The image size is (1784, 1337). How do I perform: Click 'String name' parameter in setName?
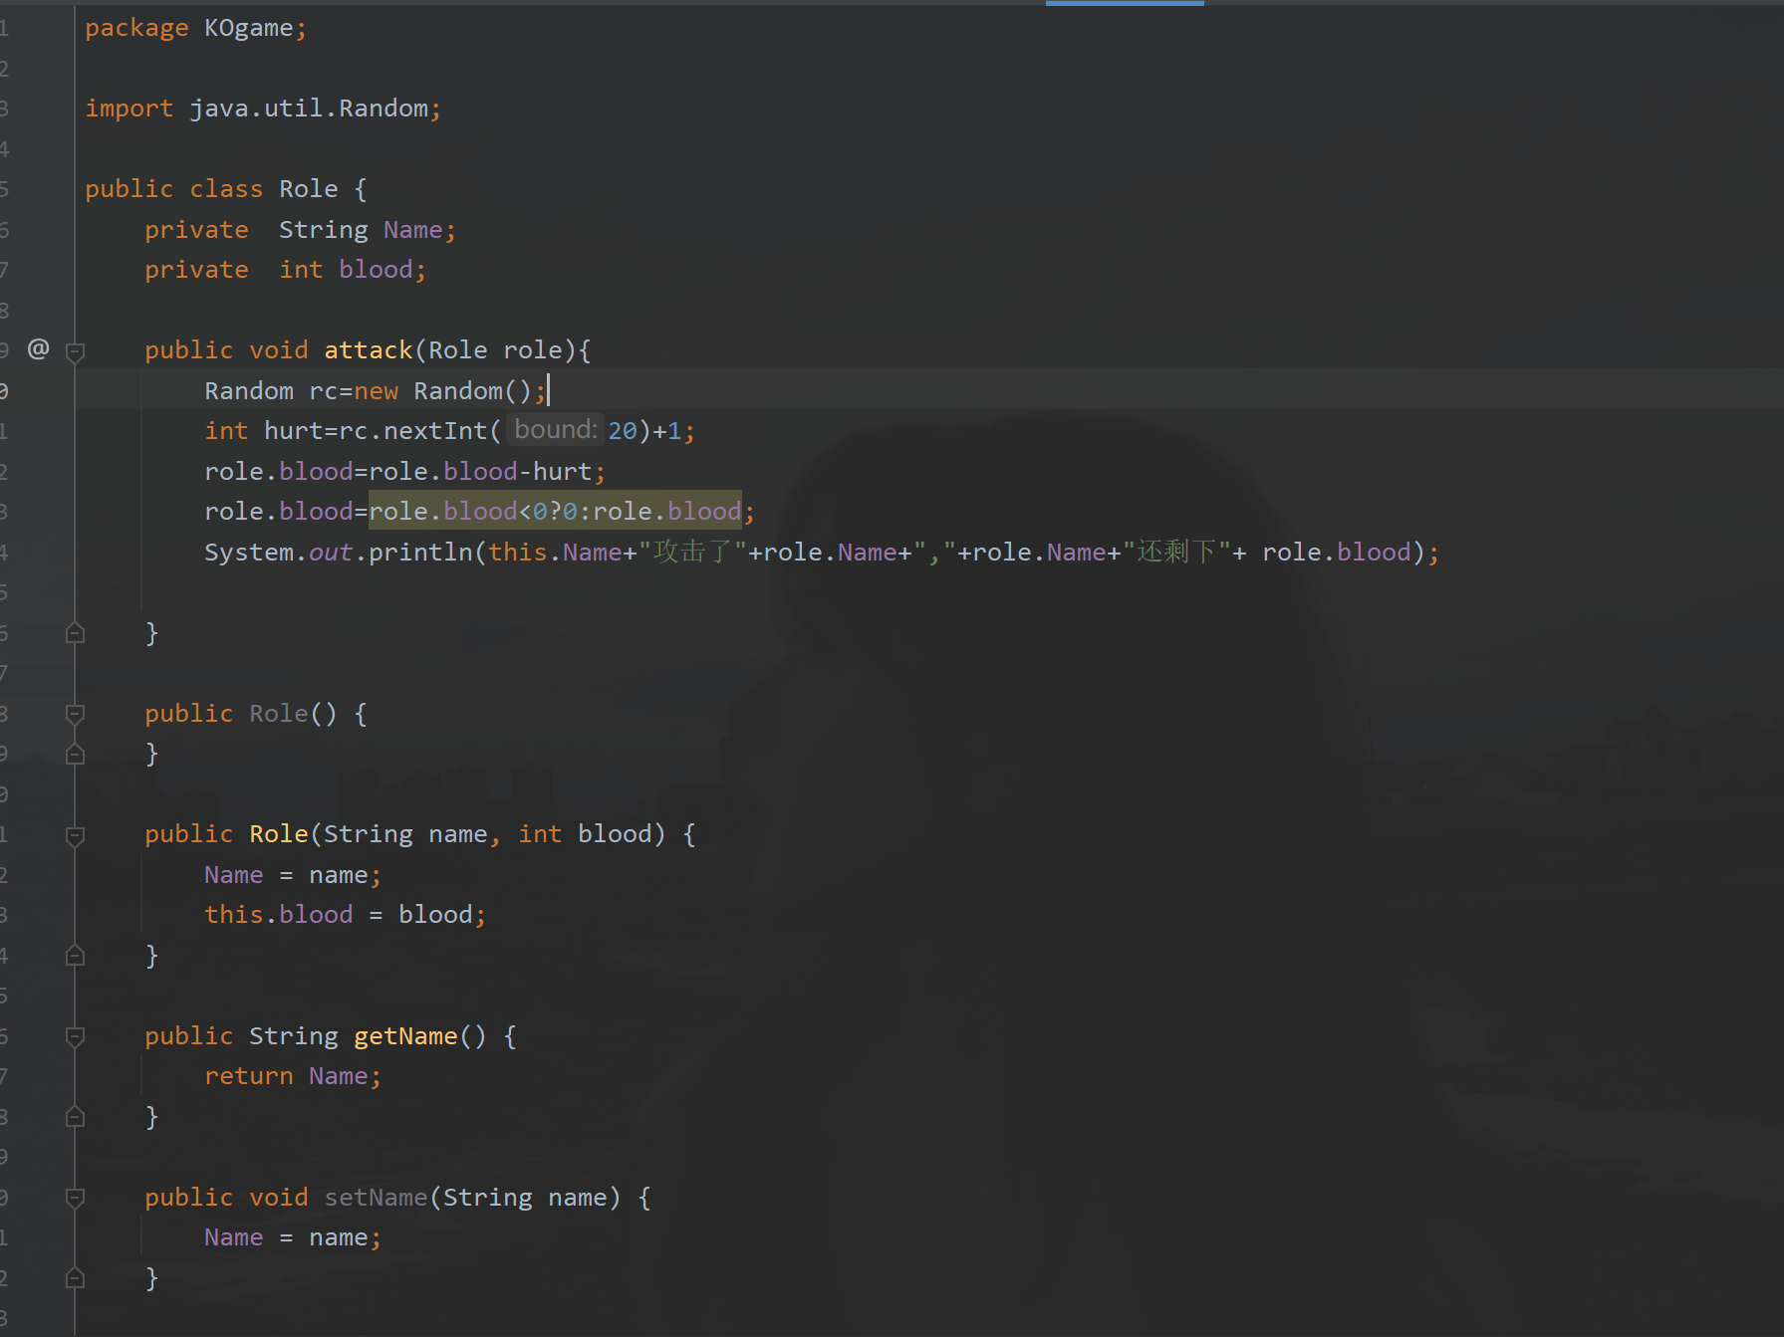tap(525, 1198)
